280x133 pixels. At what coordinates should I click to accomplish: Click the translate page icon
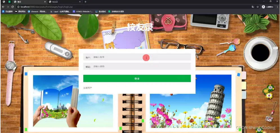(253, 7)
